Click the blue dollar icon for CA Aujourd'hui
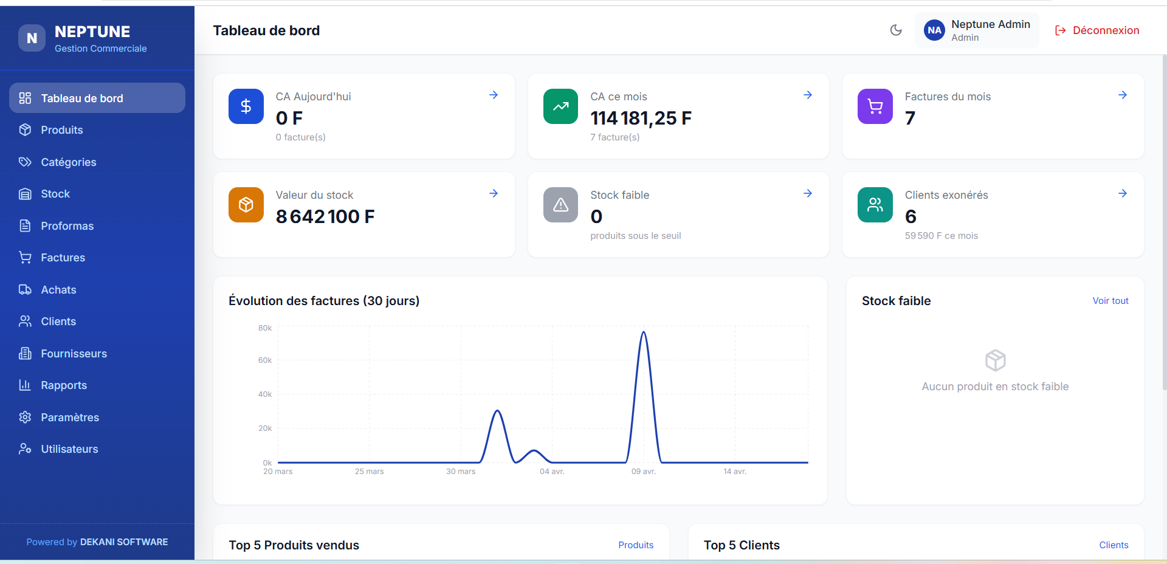 [246, 106]
